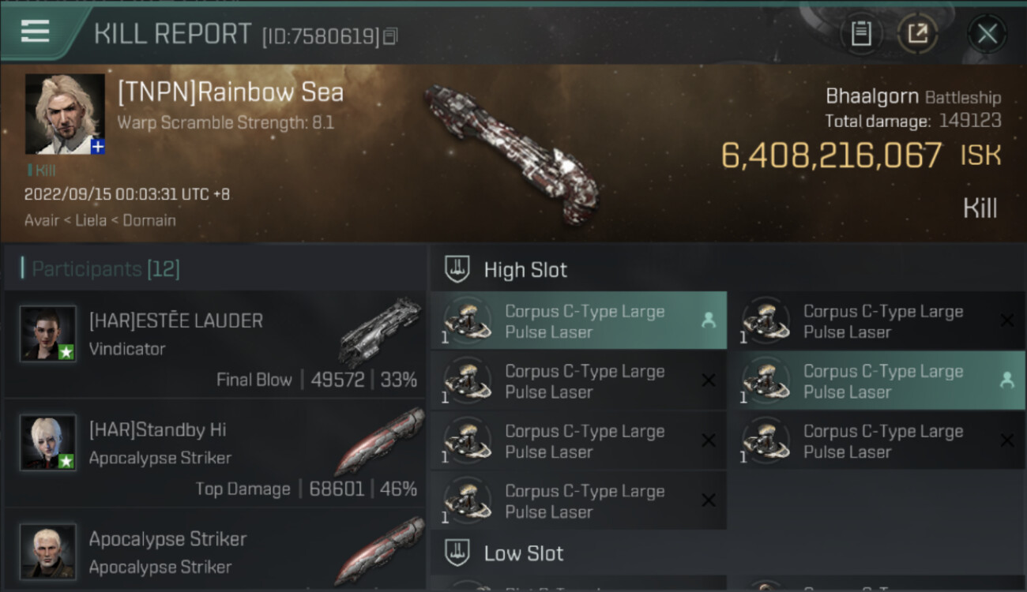Image resolution: width=1027 pixels, height=592 pixels.
Task: Click the Bhaalgorn ship name
Action: (871, 97)
